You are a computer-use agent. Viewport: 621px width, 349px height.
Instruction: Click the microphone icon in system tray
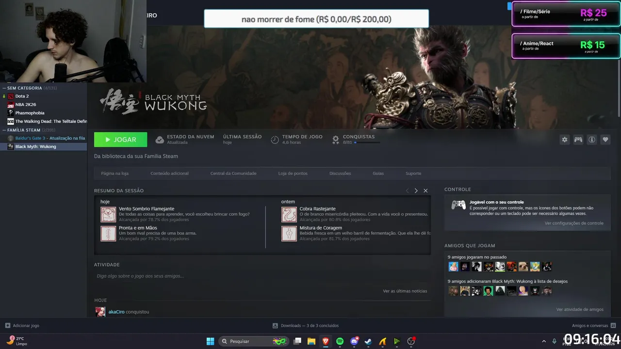coord(555,341)
